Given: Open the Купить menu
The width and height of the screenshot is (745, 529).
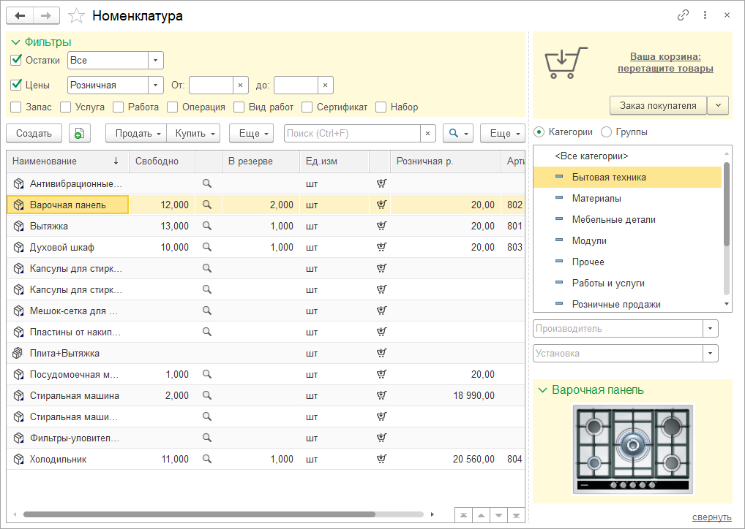Looking at the screenshot, I should tap(193, 133).
